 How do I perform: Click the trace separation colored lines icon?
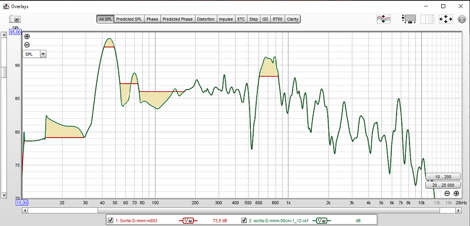coord(384,19)
